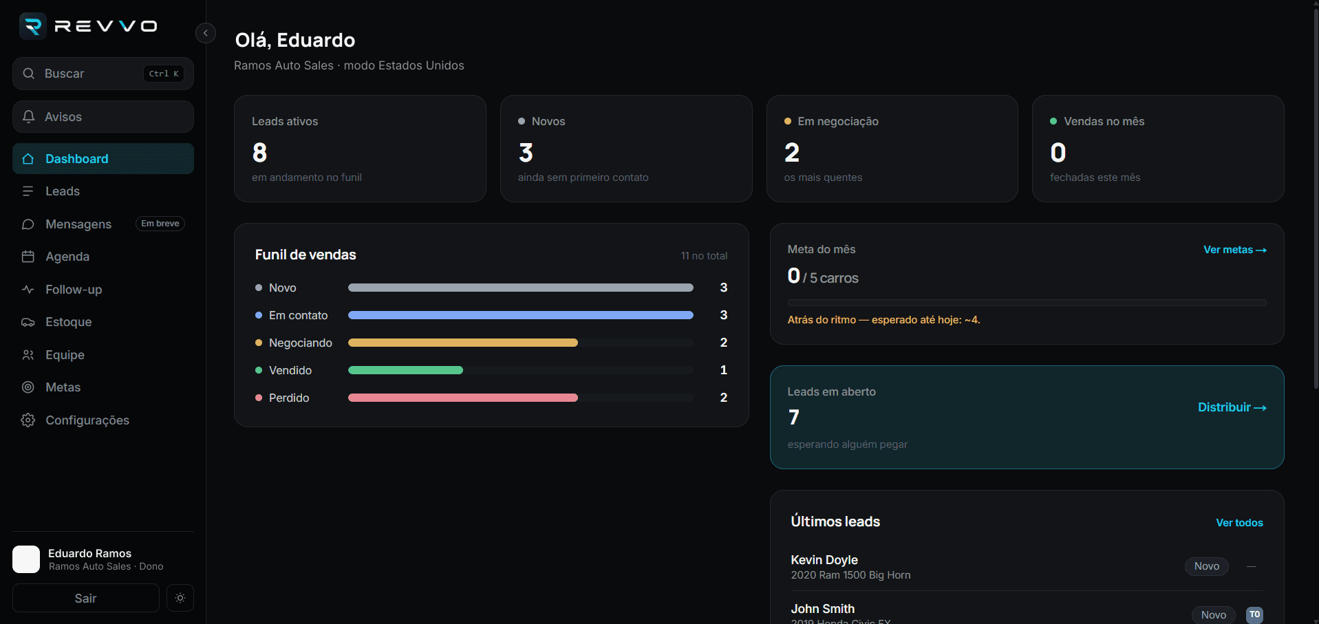1319x624 pixels.
Task: Click the Estoque car icon
Action: point(28,322)
